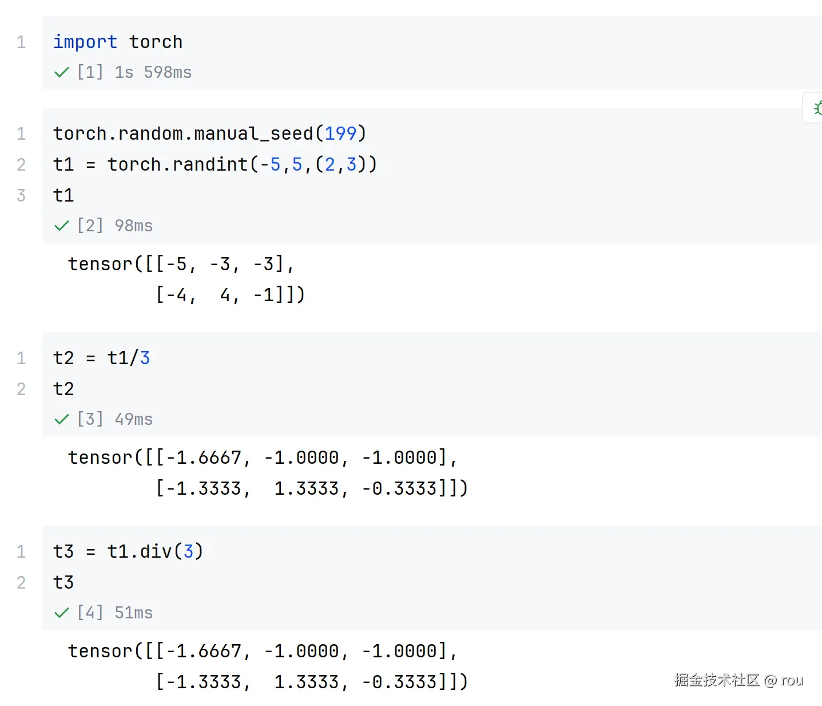Click line number 3 in second cell
Screen dimensions: 822x706
pos(21,195)
